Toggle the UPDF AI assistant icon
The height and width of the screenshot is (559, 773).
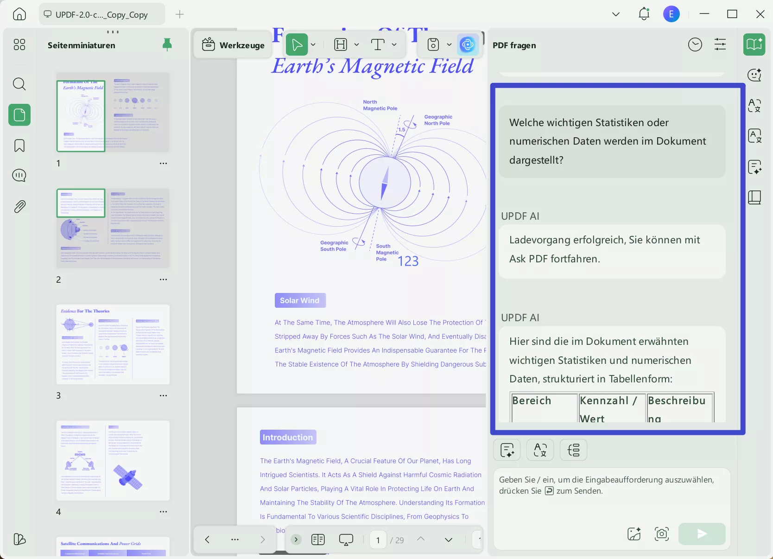(x=468, y=45)
